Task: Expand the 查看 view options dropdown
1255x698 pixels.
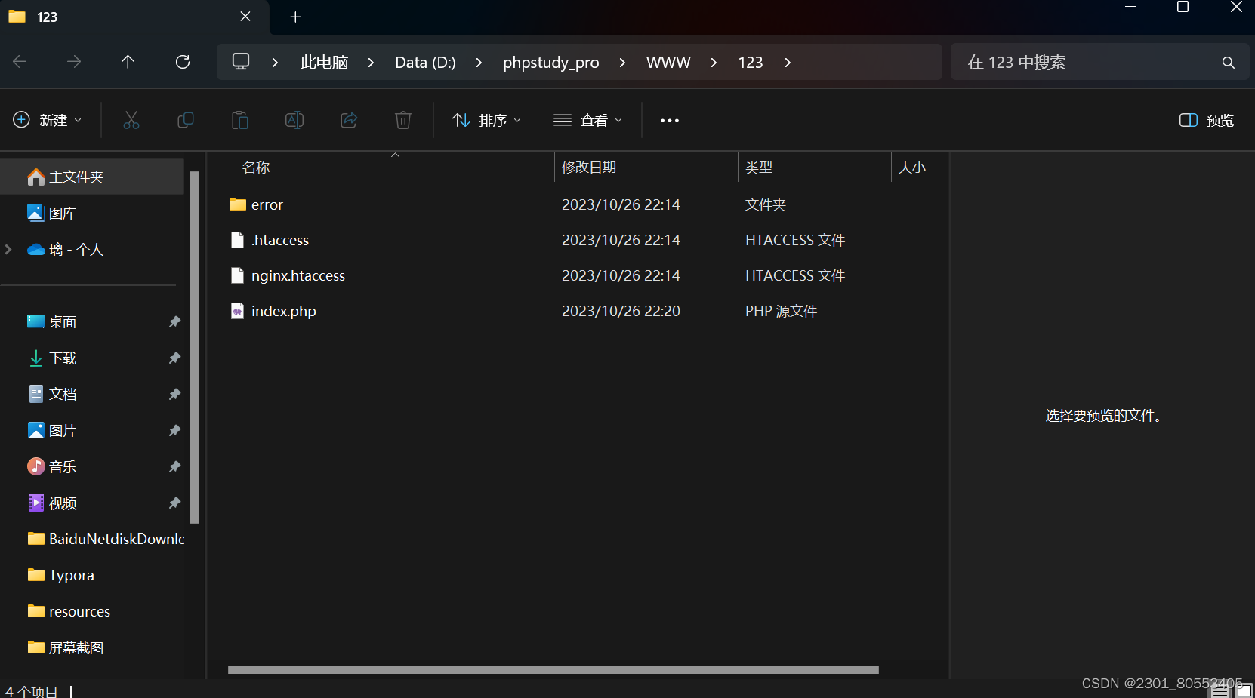Action: click(588, 120)
